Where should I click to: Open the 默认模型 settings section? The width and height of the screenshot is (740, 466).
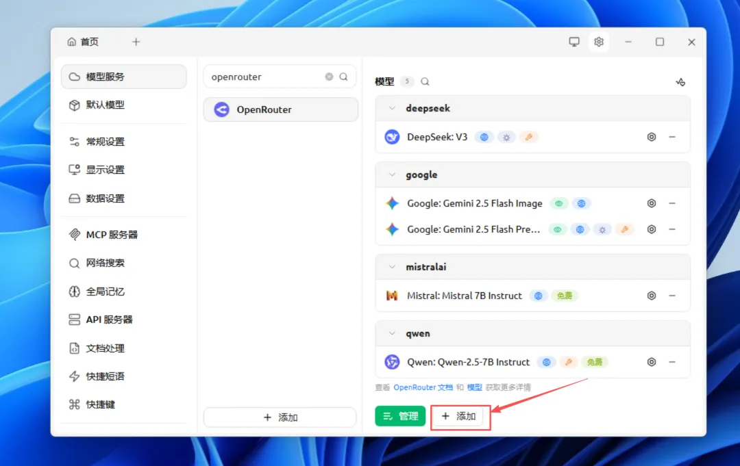point(123,105)
